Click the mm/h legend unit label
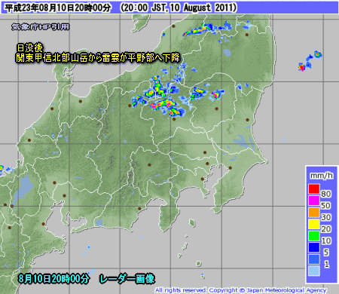The image size is (339, 294). point(322,176)
